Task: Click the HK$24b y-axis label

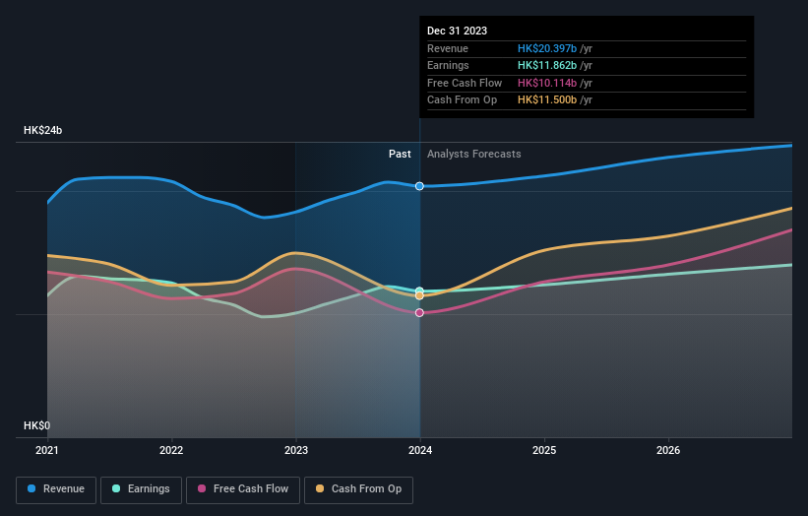Action: pos(42,130)
